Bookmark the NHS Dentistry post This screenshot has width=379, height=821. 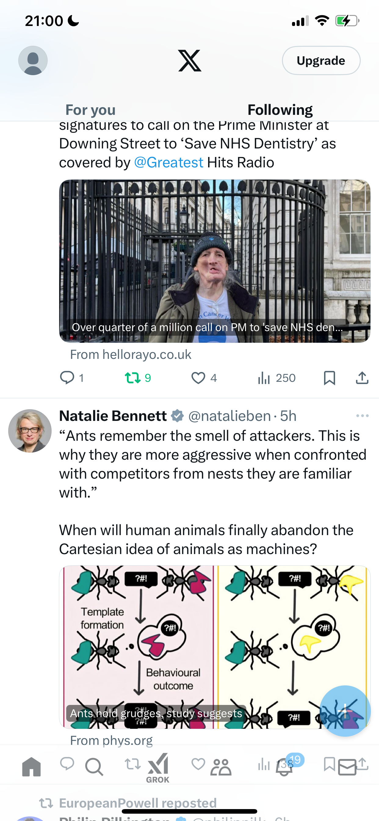click(x=329, y=378)
